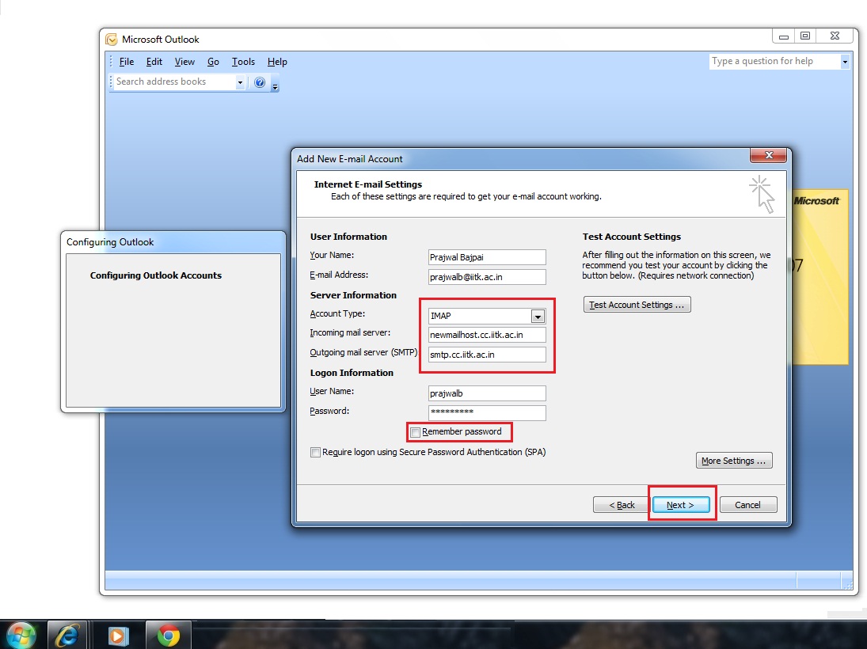Click the Search address books box

pyautogui.click(x=174, y=82)
